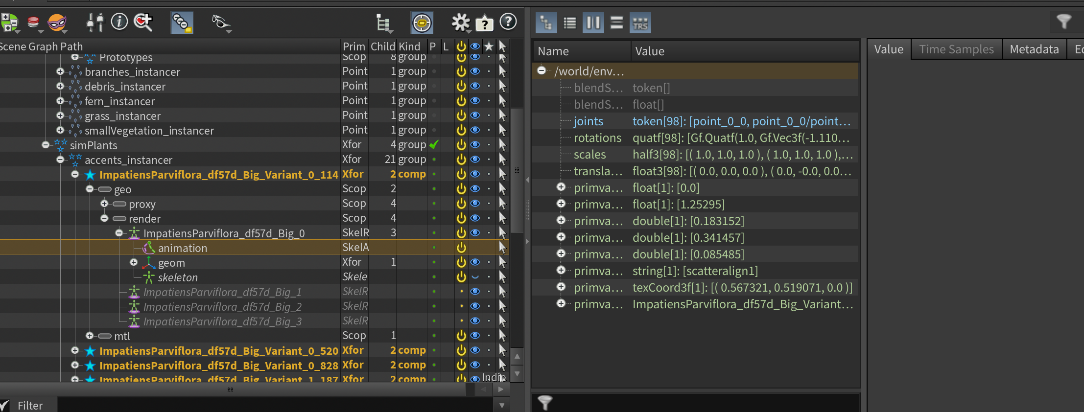Select the rotations attribute row
The image size is (1084, 412).
tap(597, 138)
